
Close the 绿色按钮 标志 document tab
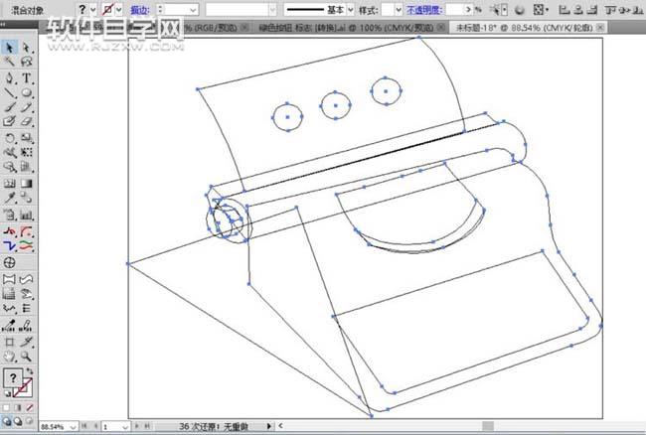click(441, 28)
